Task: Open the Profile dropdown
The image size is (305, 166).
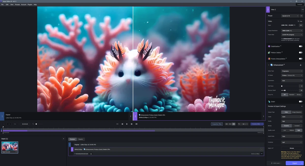Action: point(292,121)
